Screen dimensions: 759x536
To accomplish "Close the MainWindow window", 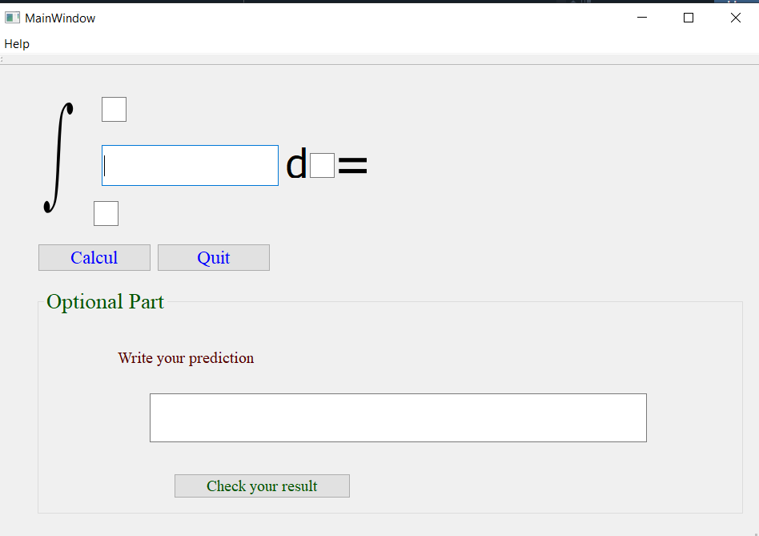I will (x=735, y=18).
